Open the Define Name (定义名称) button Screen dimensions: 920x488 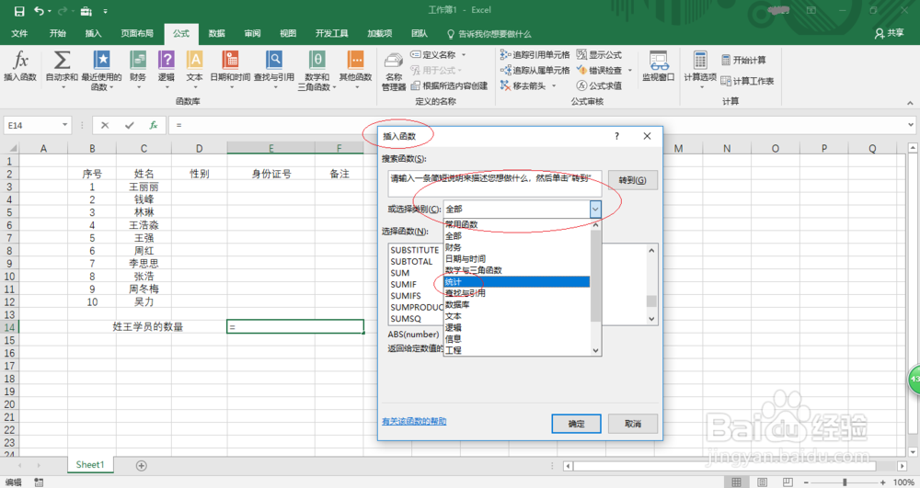click(433, 54)
